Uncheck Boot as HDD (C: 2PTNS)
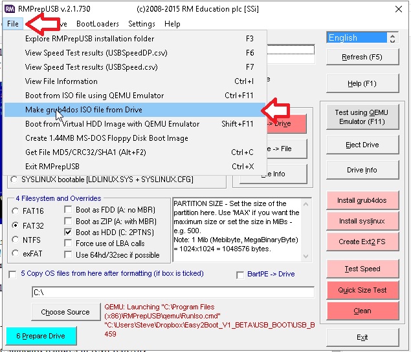411x352 pixels. [68, 233]
